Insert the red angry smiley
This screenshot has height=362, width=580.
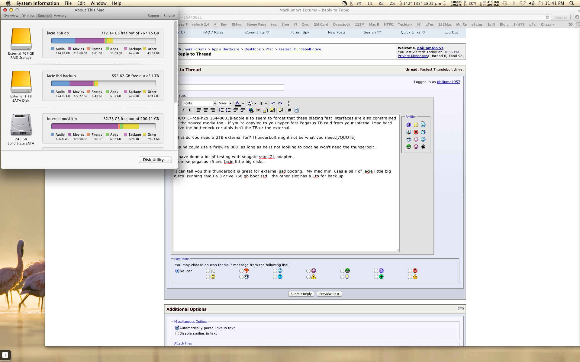click(416, 132)
